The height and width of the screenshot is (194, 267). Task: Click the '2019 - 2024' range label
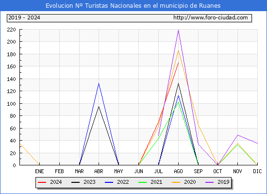24,17
